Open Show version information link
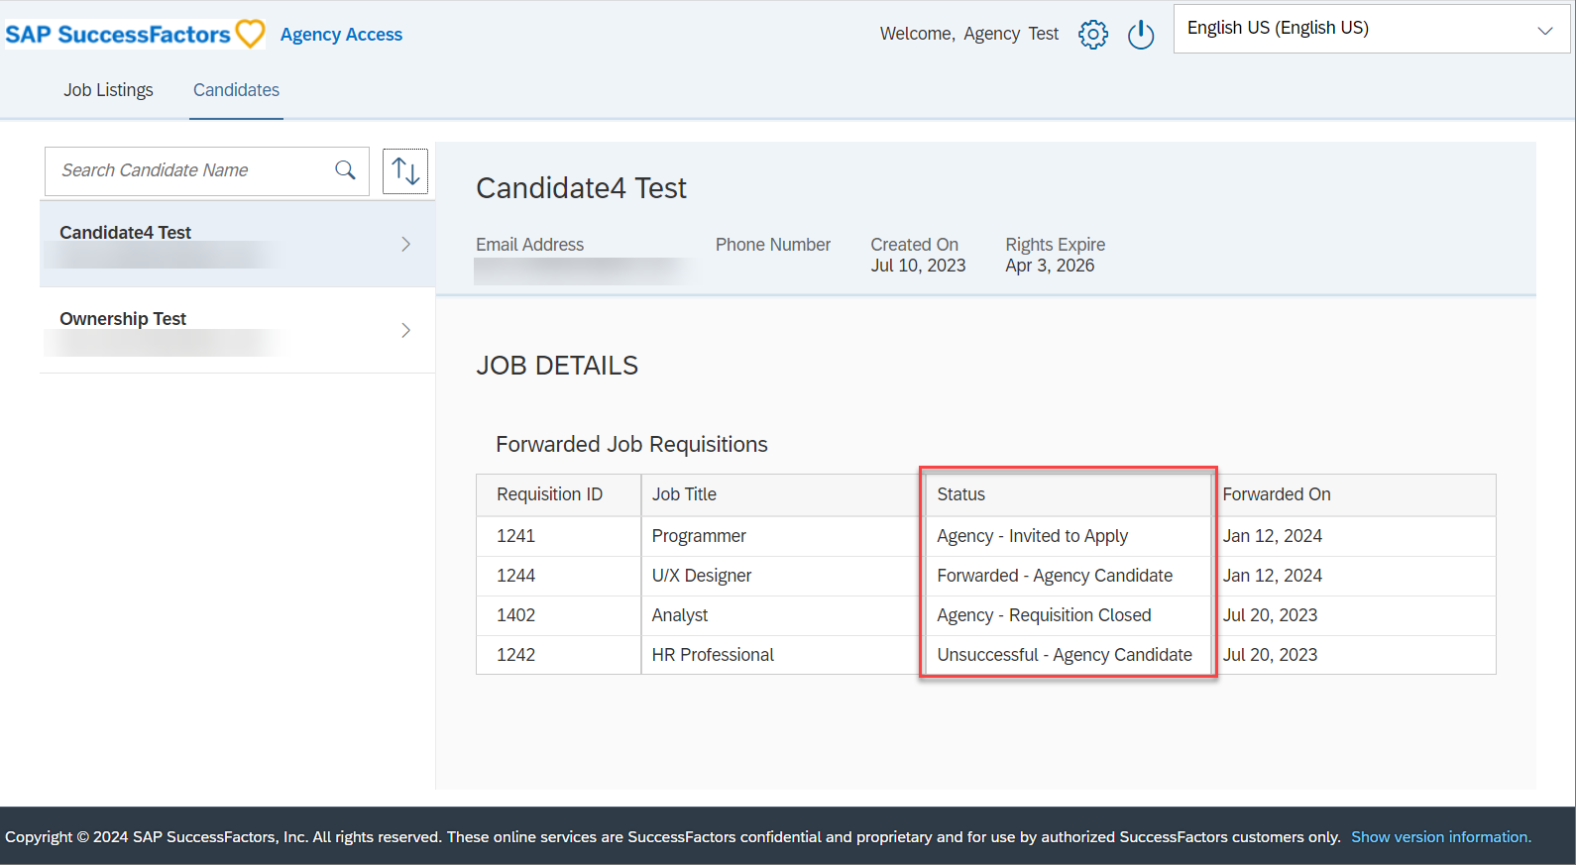1576x865 pixels. coord(1441,837)
